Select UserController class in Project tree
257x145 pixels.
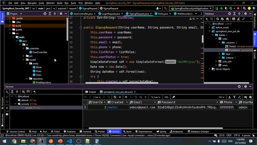point(38,52)
